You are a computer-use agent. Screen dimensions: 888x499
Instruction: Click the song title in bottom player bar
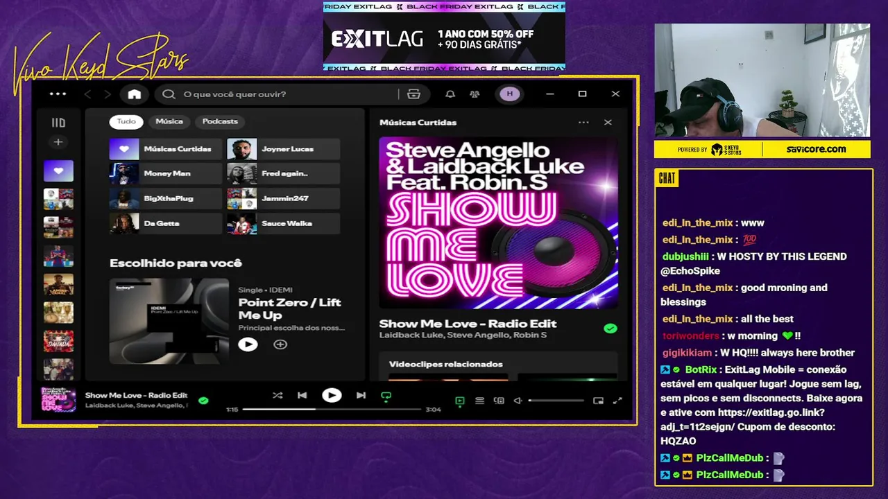137,395
